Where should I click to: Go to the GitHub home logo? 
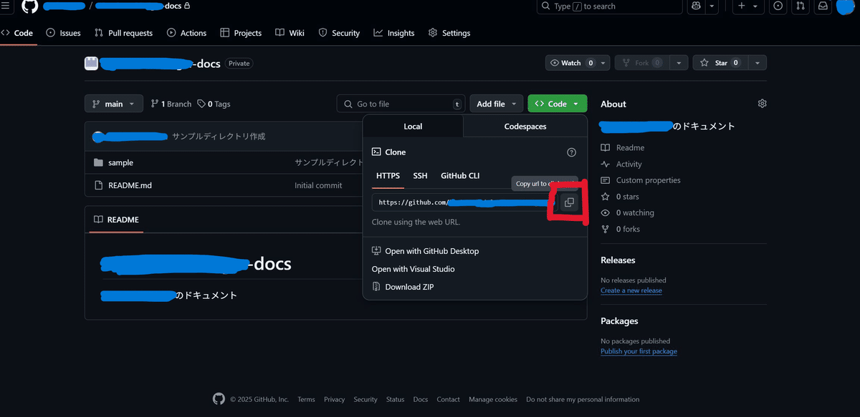(29, 6)
